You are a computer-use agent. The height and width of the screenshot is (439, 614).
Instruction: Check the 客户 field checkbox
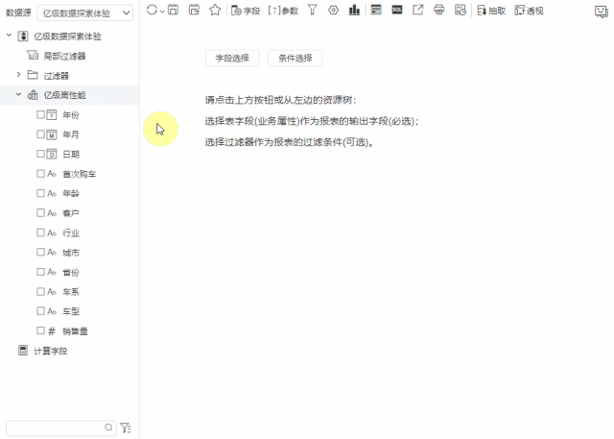coord(40,212)
